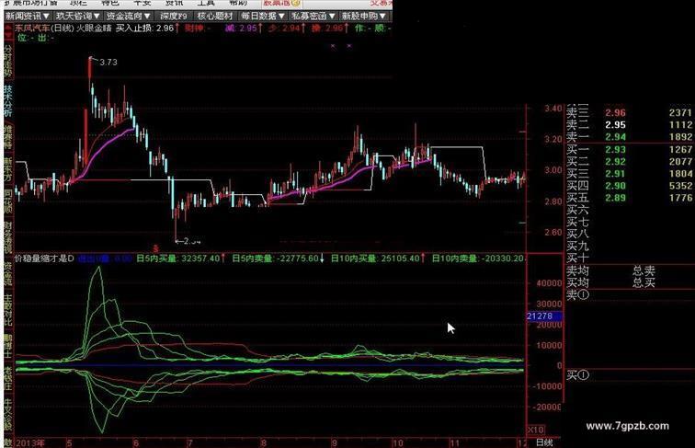This screenshot has width=695, height=448.
Task: Click the 3.73 high price marker
Action: point(108,63)
